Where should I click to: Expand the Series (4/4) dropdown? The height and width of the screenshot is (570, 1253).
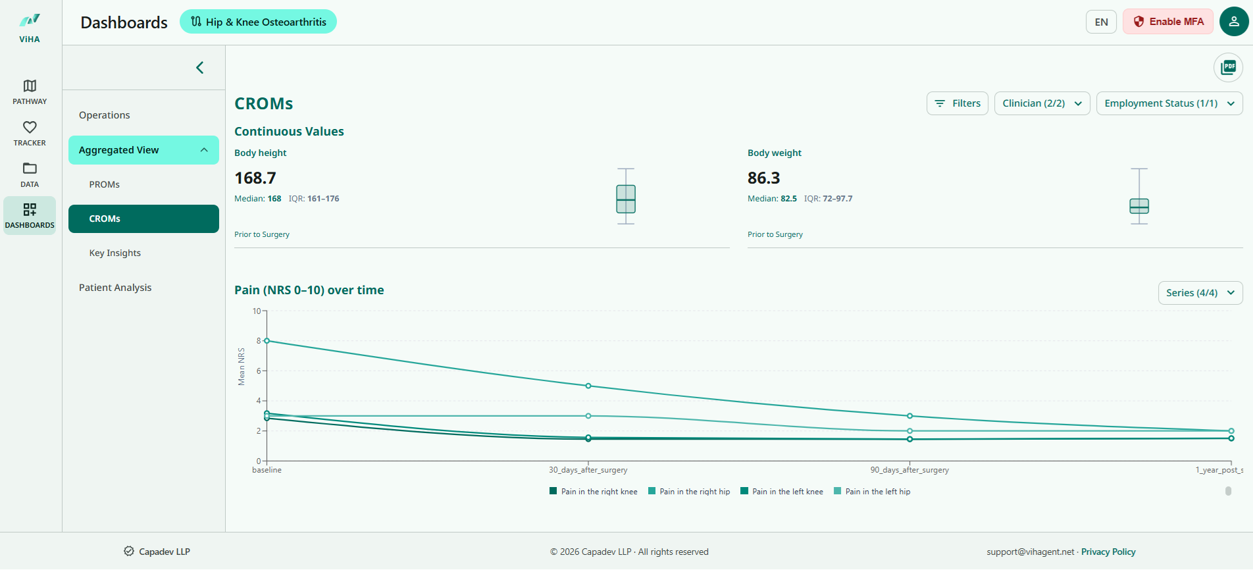pos(1200,293)
